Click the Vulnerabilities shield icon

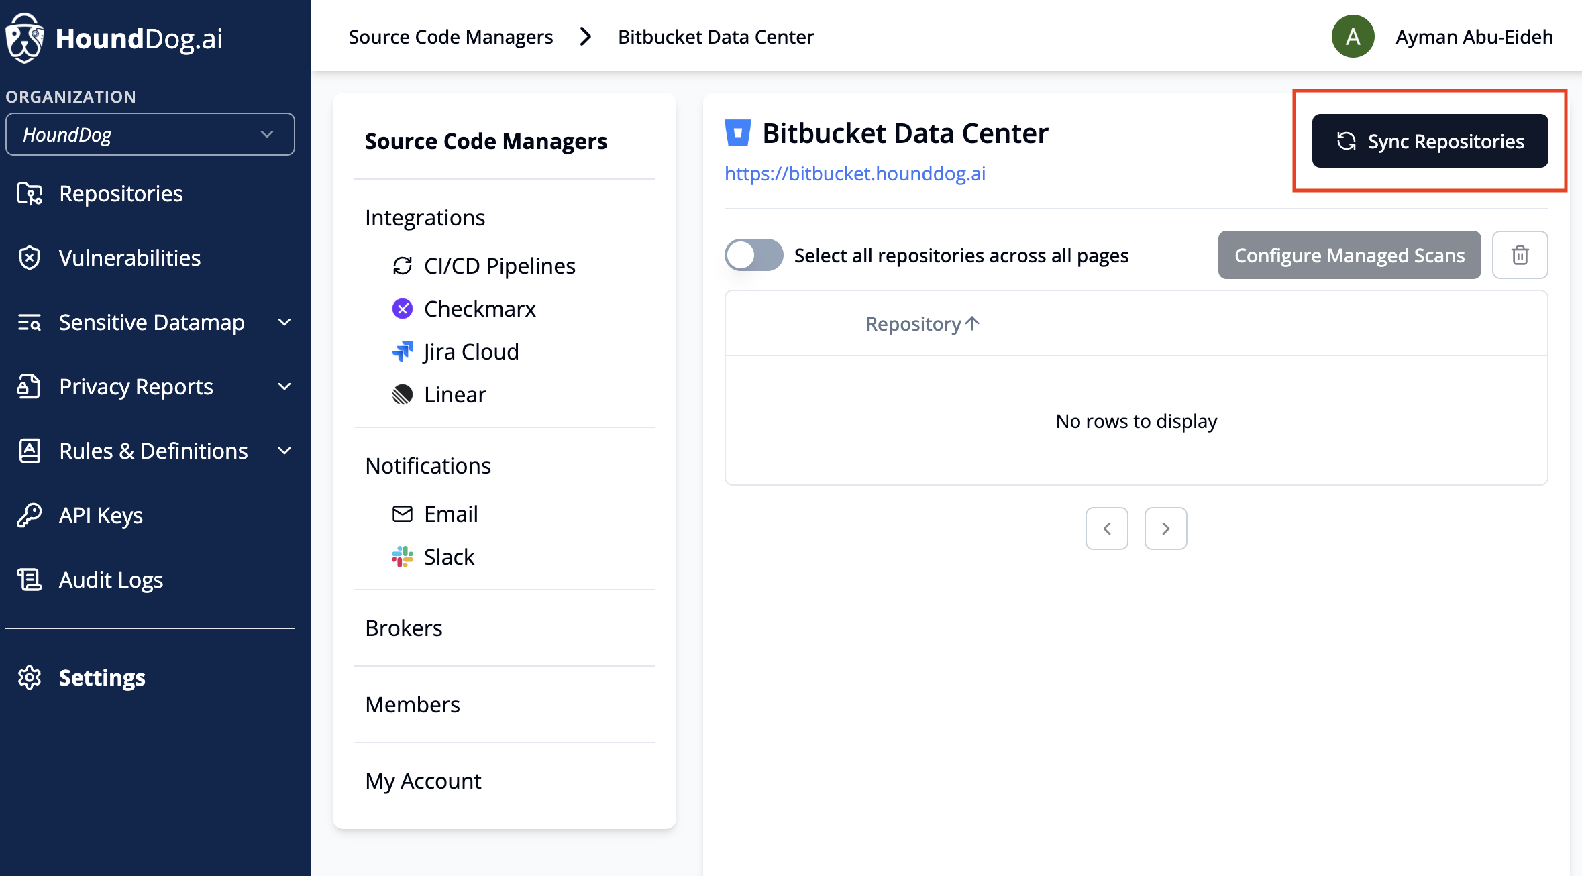pyautogui.click(x=30, y=258)
